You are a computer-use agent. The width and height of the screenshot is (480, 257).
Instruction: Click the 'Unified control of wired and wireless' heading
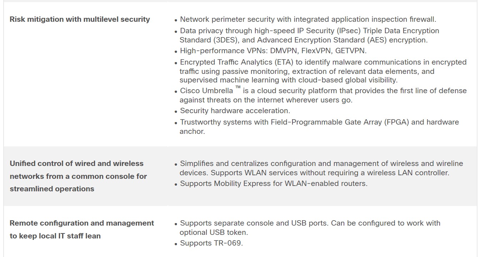pos(76,163)
